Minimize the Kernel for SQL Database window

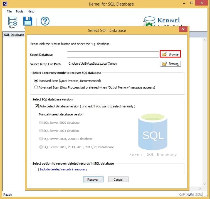184,3
